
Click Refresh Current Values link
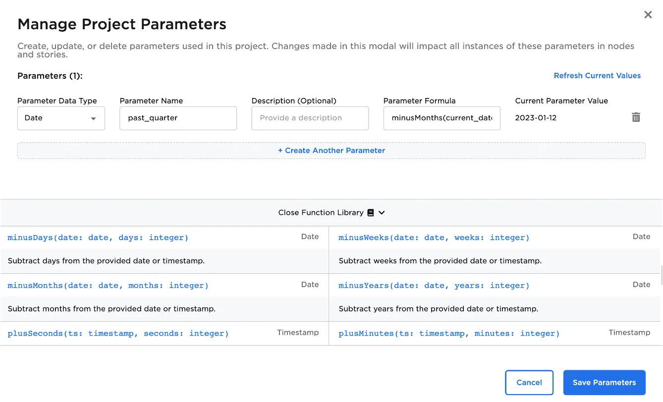(597, 76)
